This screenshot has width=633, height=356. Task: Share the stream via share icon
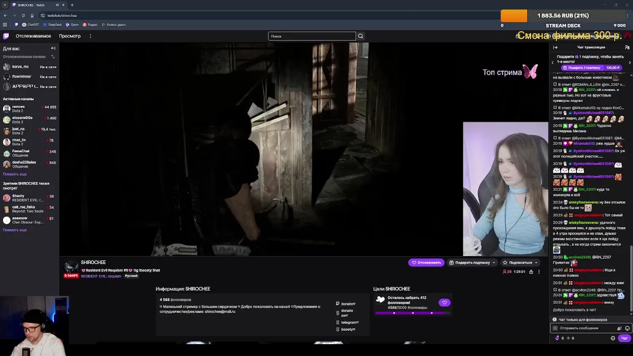531,271
